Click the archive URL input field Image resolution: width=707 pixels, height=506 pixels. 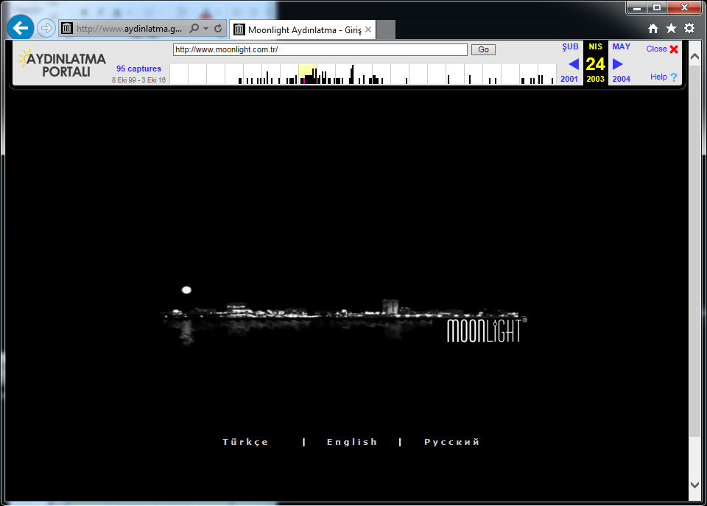pyautogui.click(x=320, y=49)
